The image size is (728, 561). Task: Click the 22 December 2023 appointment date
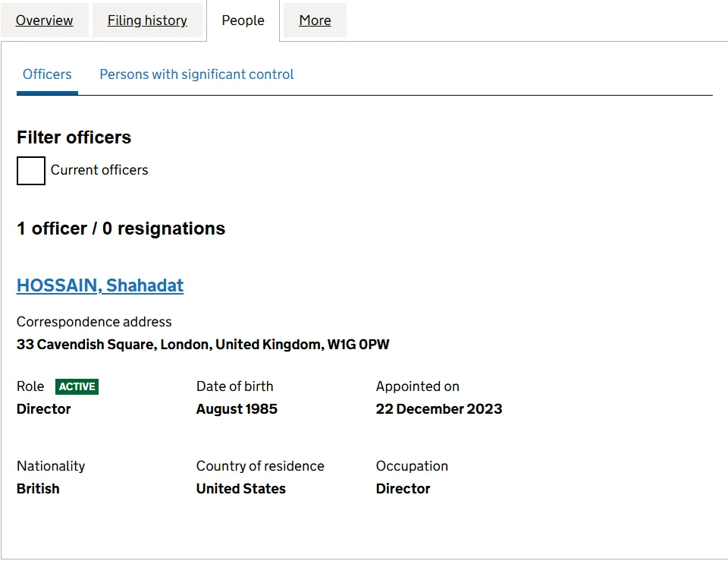pyautogui.click(x=438, y=409)
